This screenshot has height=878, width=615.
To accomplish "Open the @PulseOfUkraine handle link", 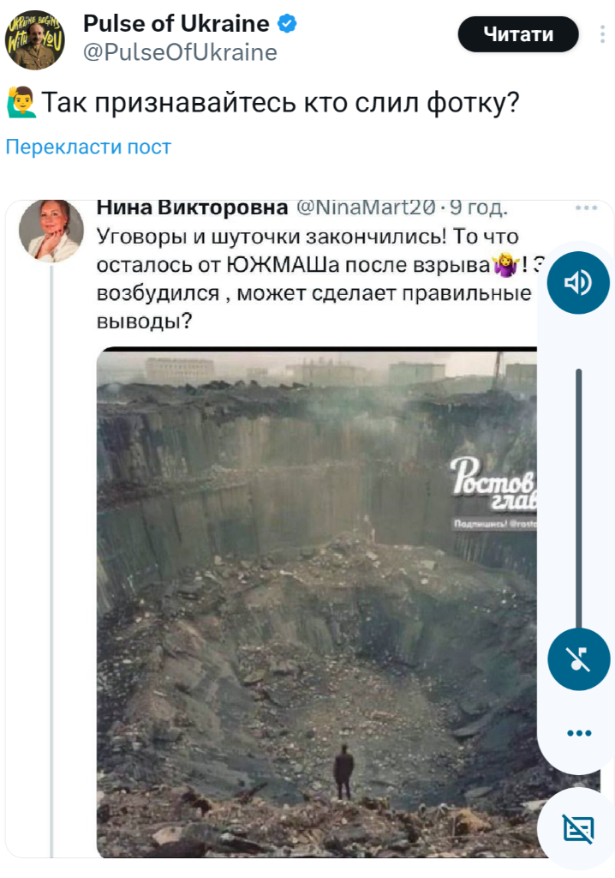I will click(x=180, y=52).
